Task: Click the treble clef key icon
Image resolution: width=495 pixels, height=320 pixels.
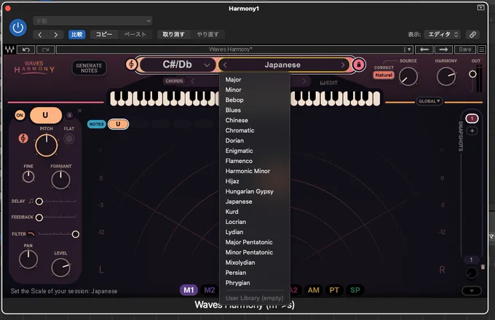Action: (131, 65)
